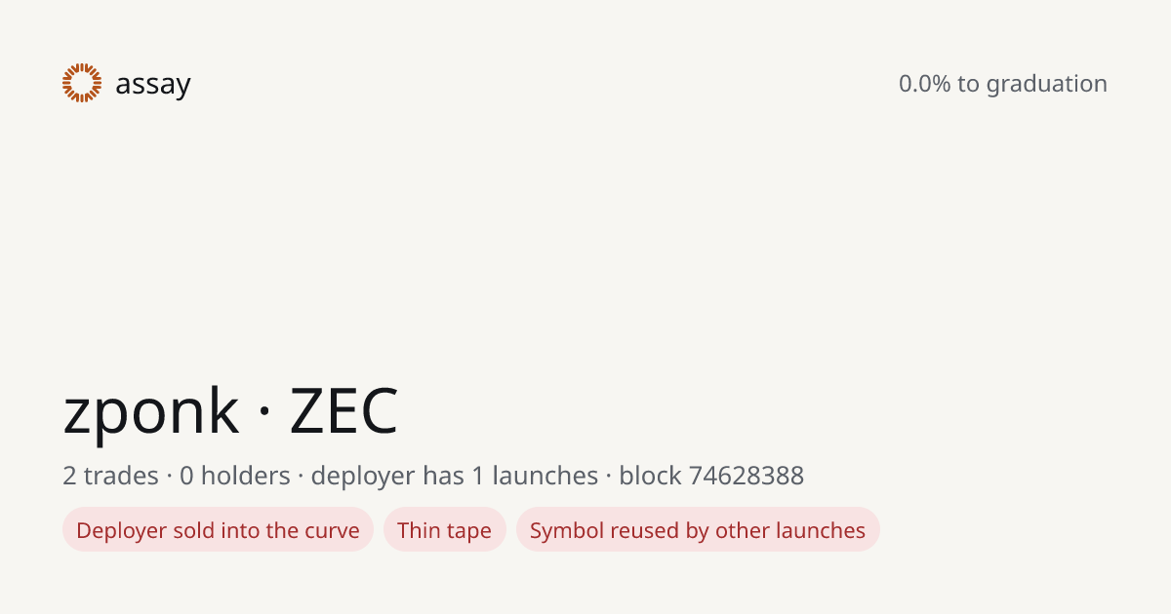Click the Thin tape warning tag

click(x=445, y=530)
